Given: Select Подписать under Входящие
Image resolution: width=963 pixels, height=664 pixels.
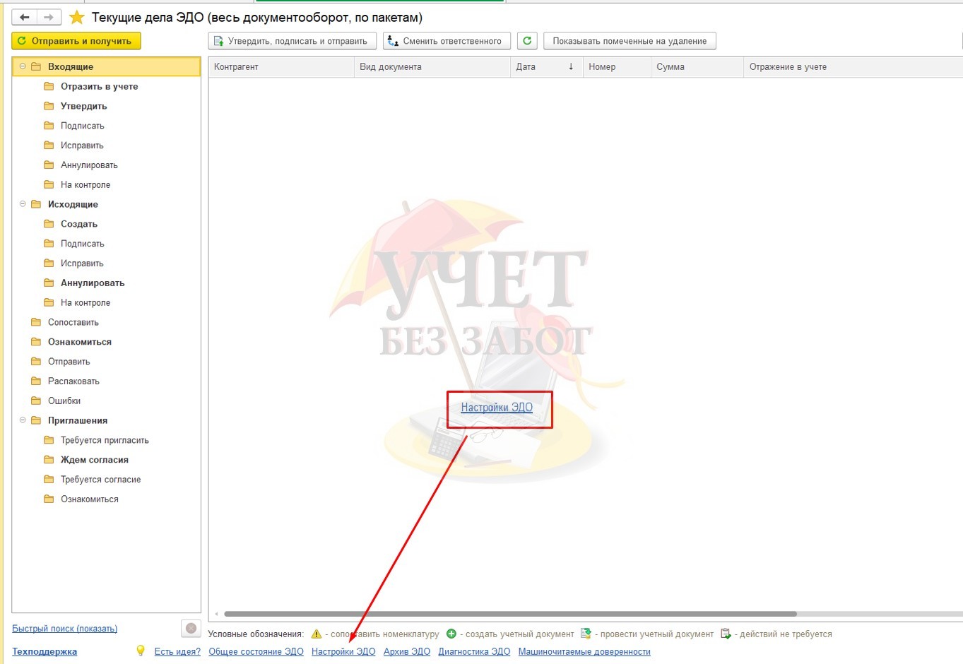Looking at the screenshot, I should pyautogui.click(x=82, y=126).
